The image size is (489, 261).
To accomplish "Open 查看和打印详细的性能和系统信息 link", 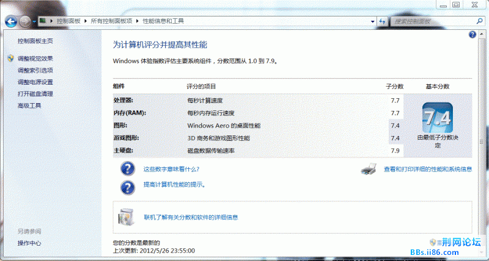I will (x=428, y=170).
